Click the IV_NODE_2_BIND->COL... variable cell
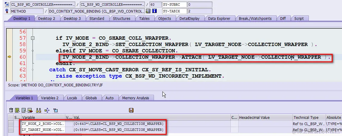 pyautogui.click(x=43, y=124)
